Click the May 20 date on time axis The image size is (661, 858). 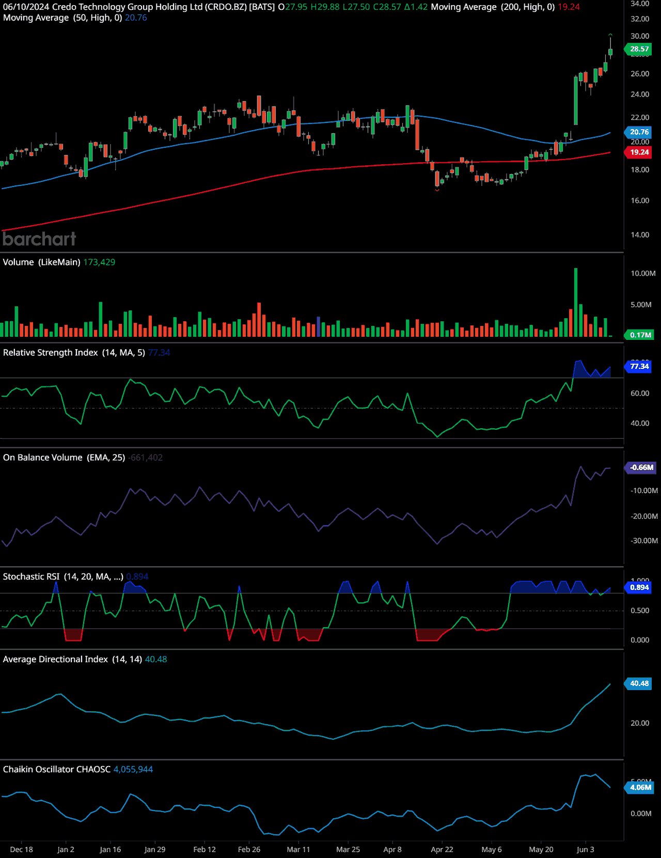point(541,849)
